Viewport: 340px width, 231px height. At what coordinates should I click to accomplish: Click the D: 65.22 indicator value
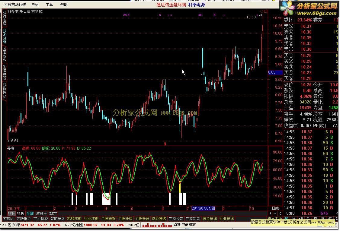coord(84,148)
